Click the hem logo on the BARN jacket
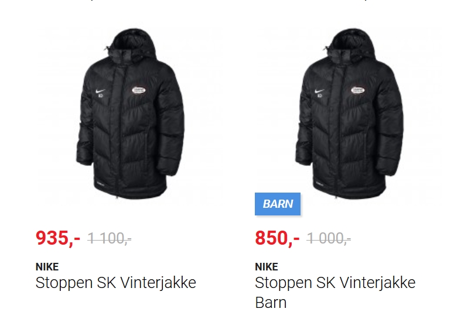 pyautogui.click(x=320, y=183)
